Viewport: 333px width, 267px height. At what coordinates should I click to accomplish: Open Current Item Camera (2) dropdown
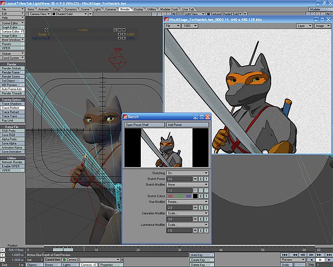click(91, 260)
